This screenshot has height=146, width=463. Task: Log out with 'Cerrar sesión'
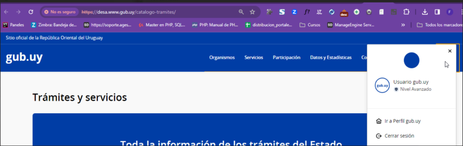(395, 136)
